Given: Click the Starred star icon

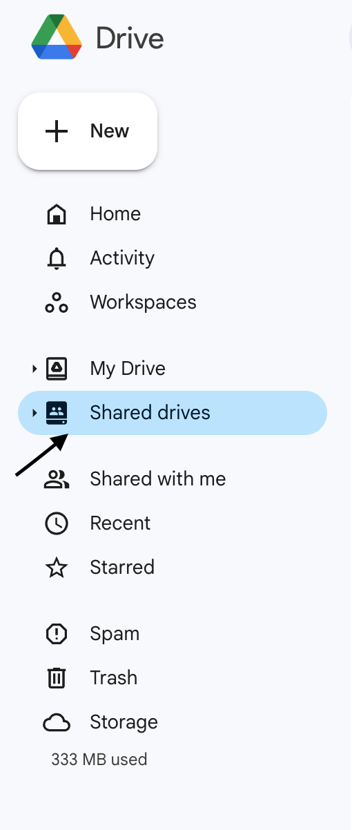Looking at the screenshot, I should (x=57, y=568).
